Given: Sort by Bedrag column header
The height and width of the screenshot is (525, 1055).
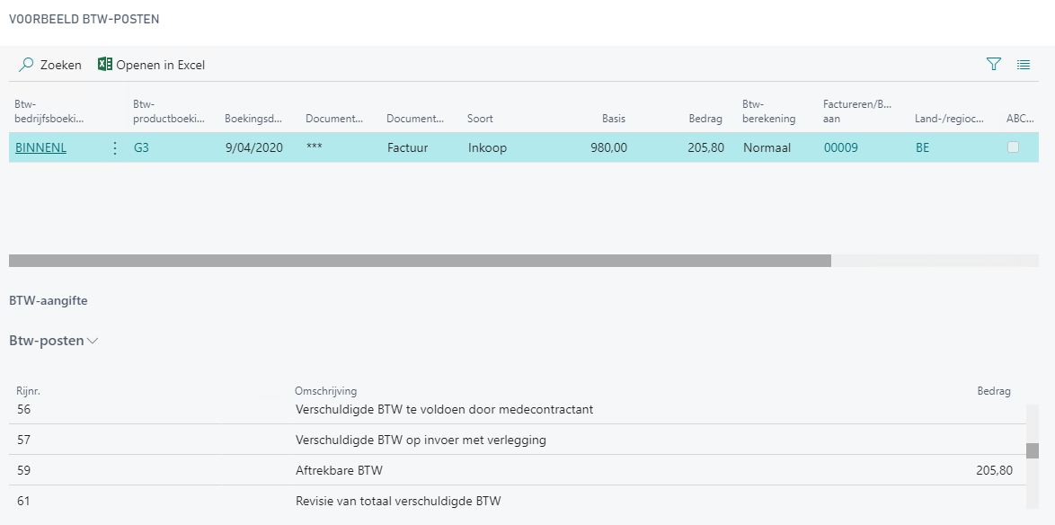Looking at the screenshot, I should (706, 119).
